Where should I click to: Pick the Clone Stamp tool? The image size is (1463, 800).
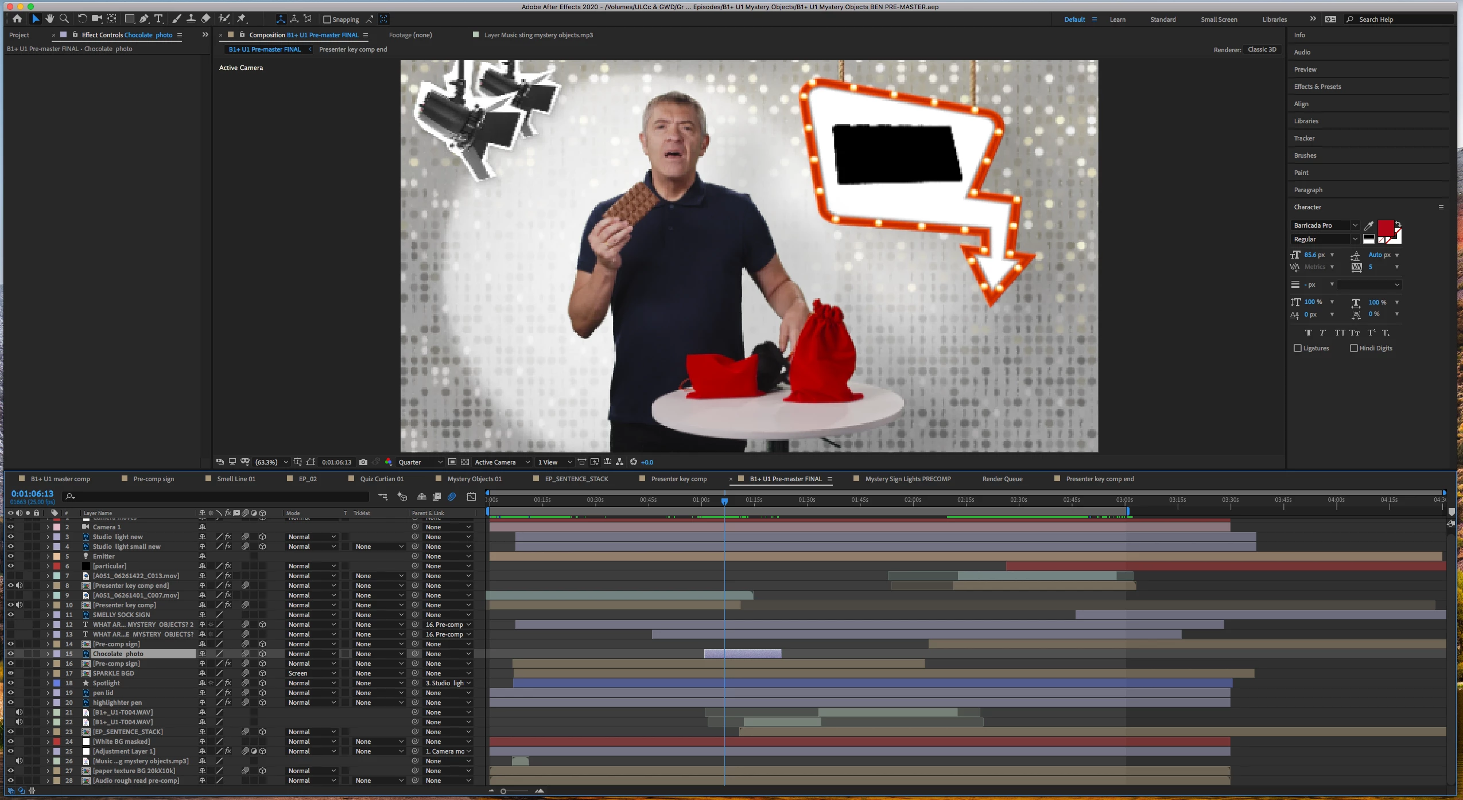click(x=191, y=19)
